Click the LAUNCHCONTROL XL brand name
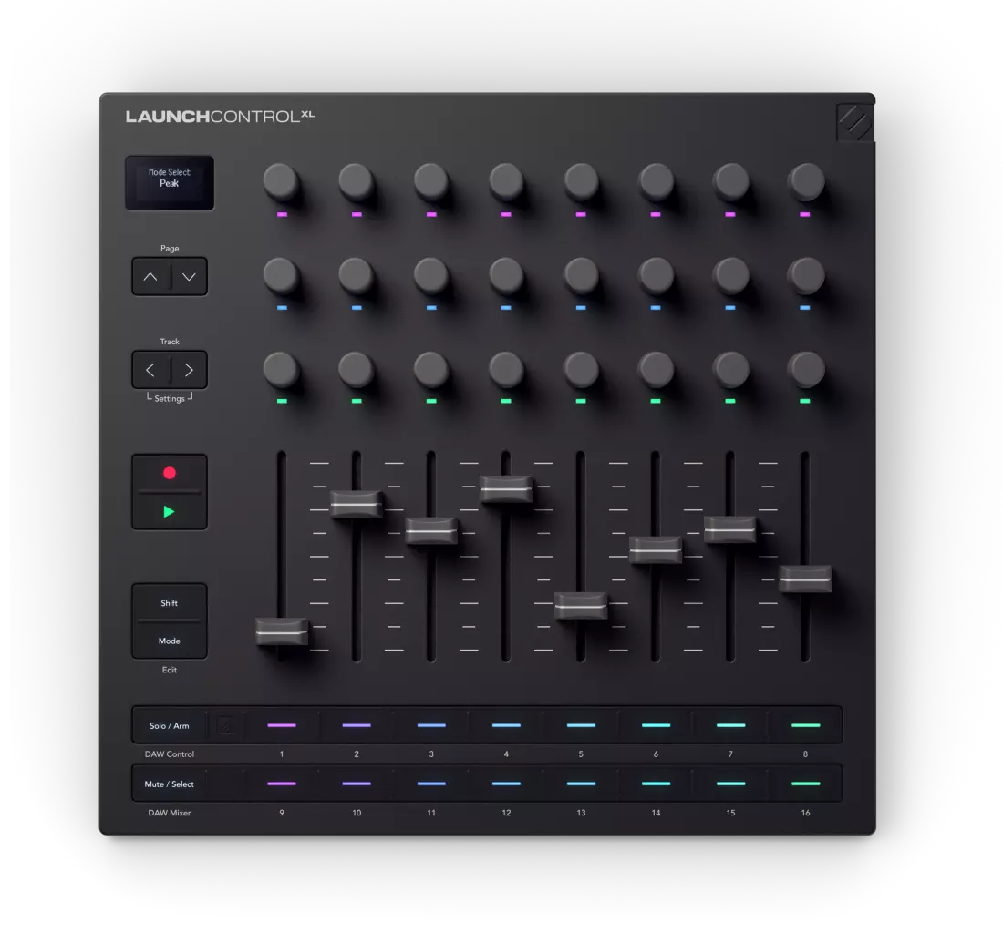The width and height of the screenshot is (1003, 933). tap(220, 117)
